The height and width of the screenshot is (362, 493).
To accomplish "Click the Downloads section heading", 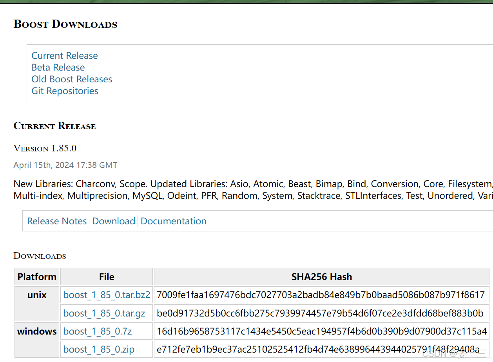I will tap(40, 256).
